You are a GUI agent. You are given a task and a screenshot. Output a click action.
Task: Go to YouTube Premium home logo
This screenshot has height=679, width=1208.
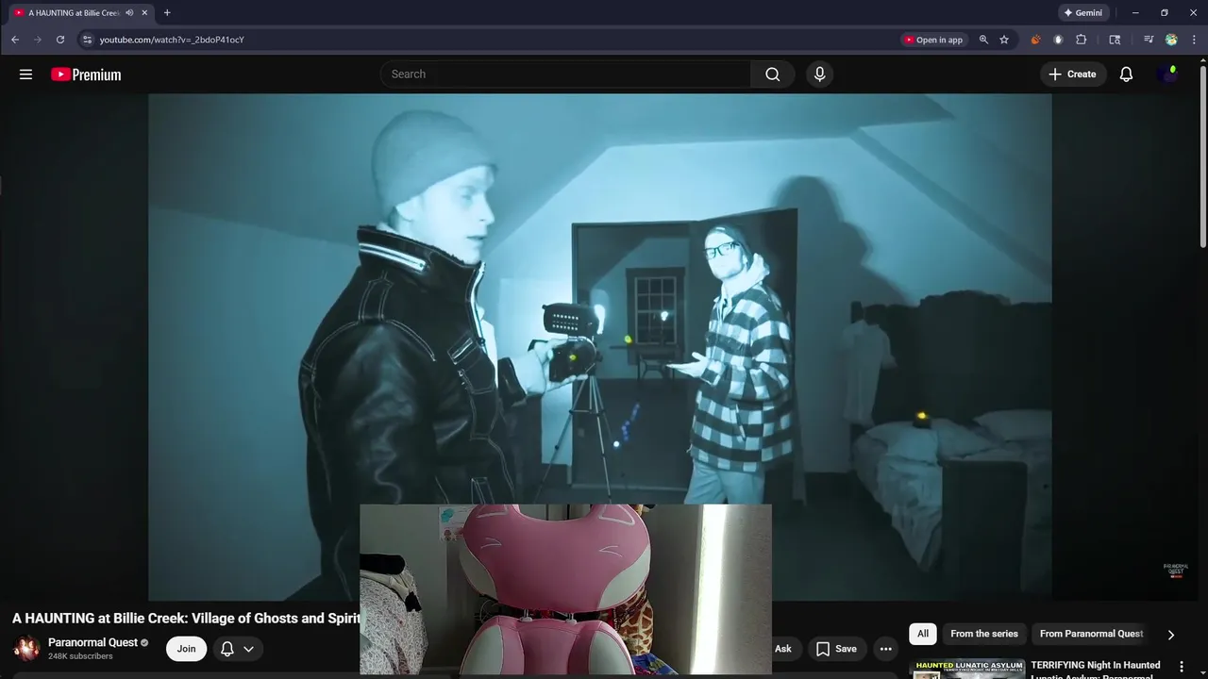[86, 75]
